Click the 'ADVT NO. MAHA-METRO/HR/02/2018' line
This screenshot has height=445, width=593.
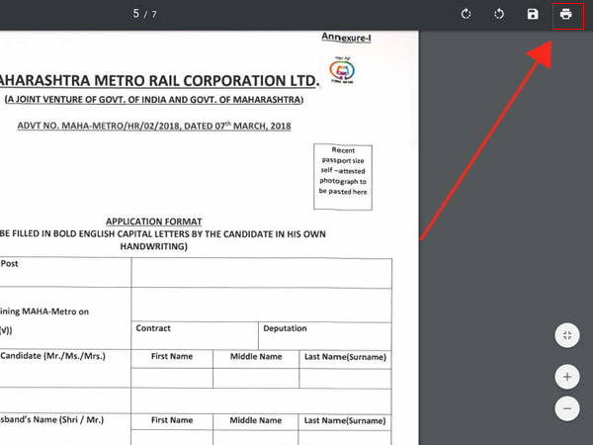point(154,126)
